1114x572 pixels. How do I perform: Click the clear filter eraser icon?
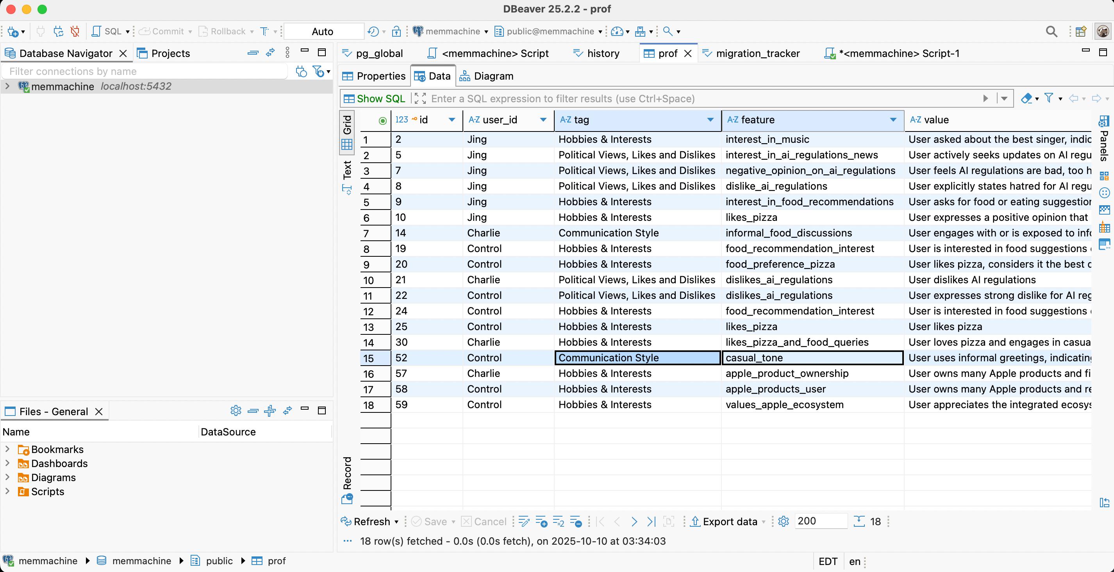pyautogui.click(x=1026, y=98)
